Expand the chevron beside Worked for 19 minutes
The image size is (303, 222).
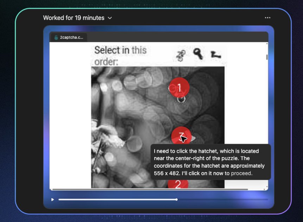110,18
